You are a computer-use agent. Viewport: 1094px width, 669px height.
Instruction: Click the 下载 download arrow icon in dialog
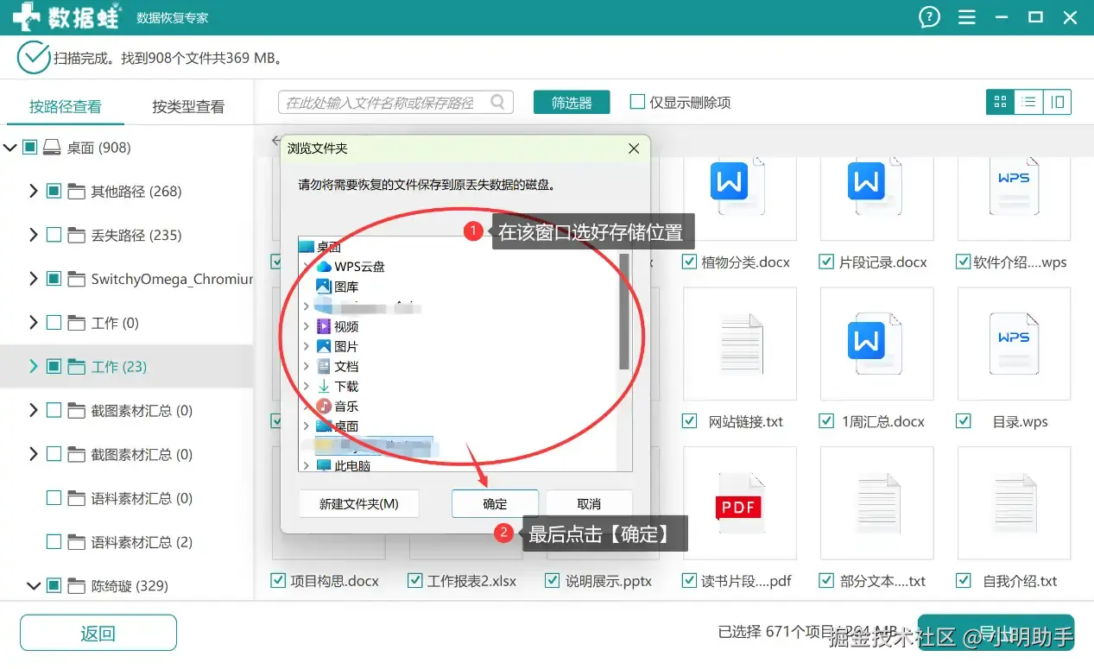pyautogui.click(x=324, y=386)
